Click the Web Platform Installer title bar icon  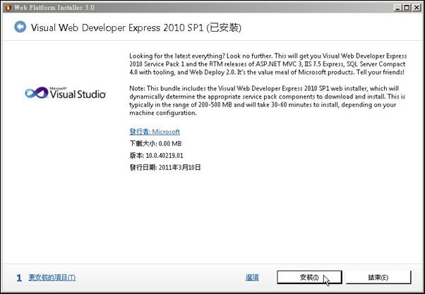tap(8, 7)
